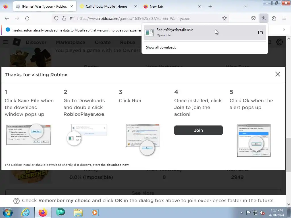The image size is (291, 218).
Task: Launch Internet Explorer from taskbar
Action: 25,212
